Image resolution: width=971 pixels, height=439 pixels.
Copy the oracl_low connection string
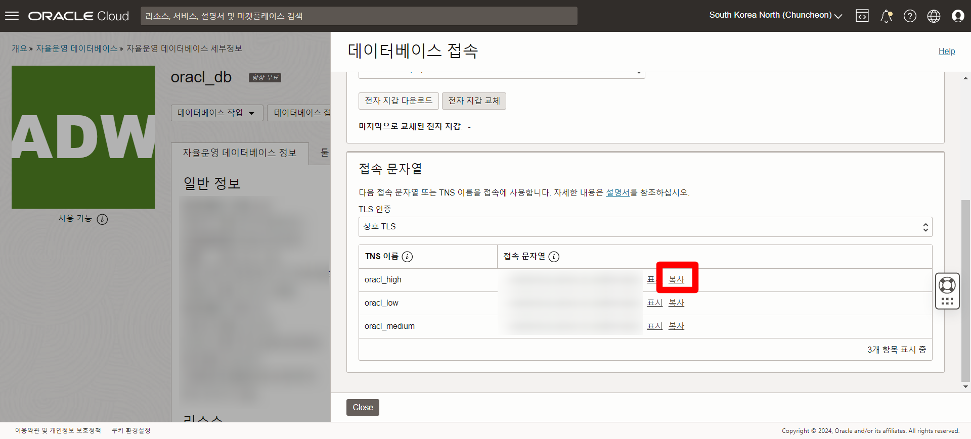677,303
